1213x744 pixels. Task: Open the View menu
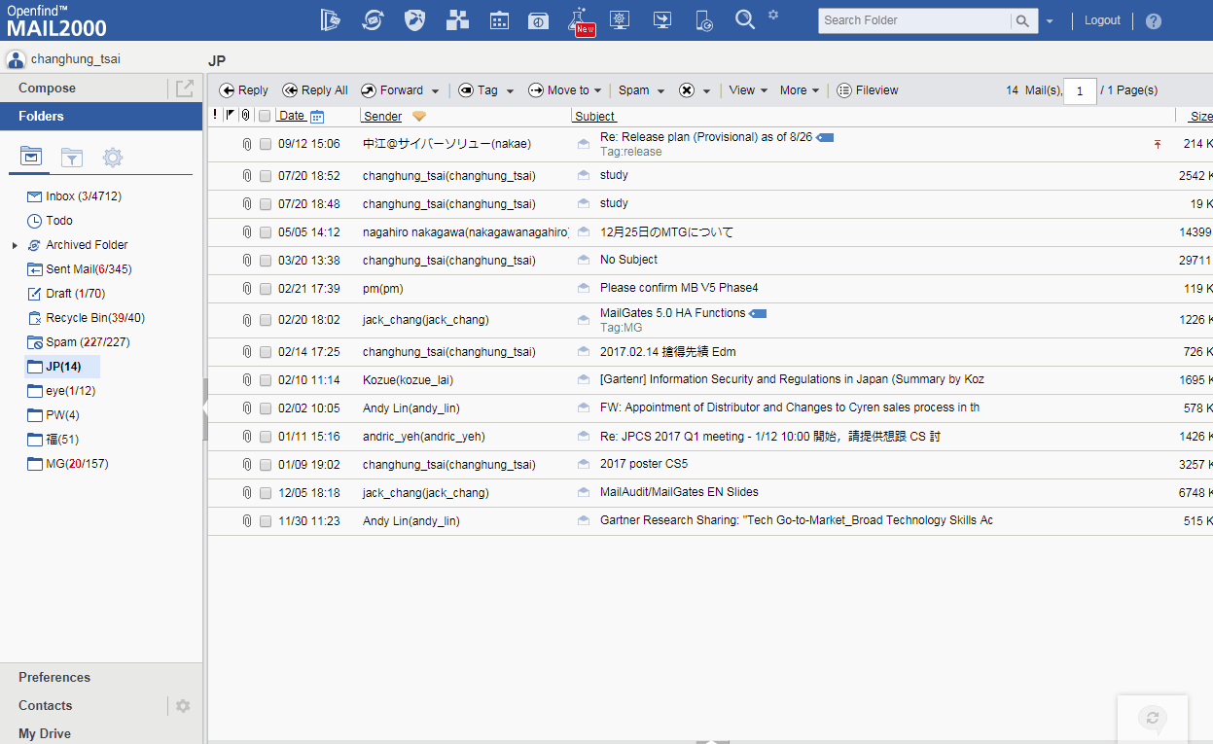tap(747, 90)
